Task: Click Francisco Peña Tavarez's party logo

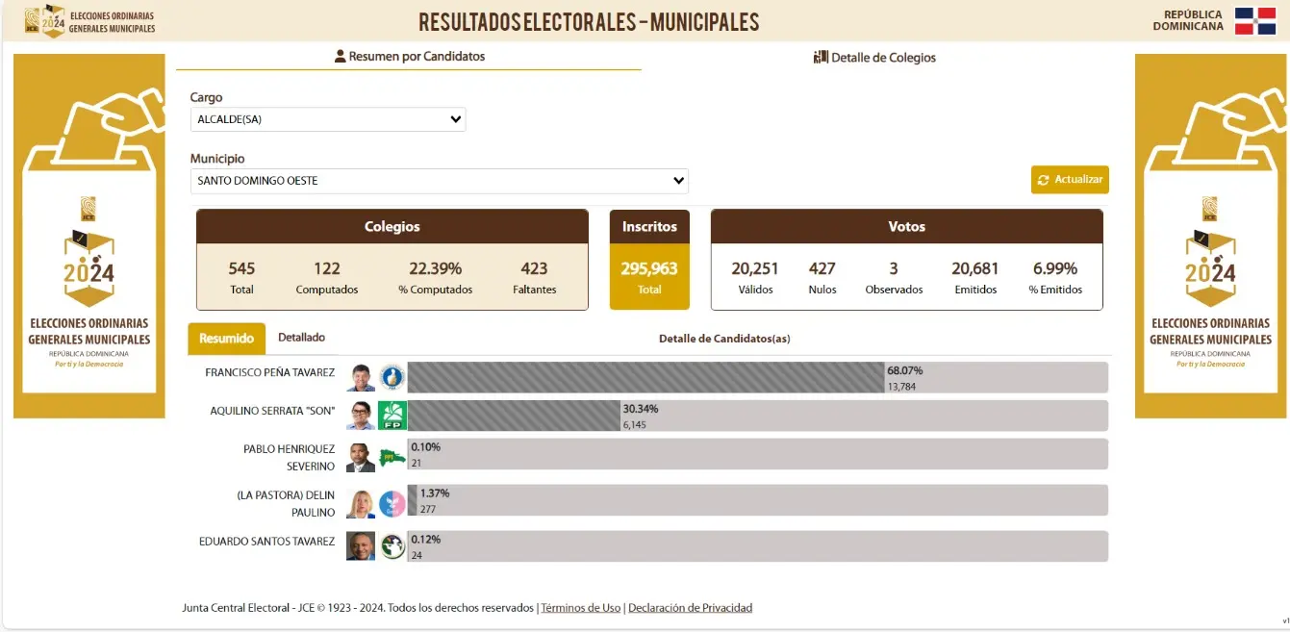Action: (392, 377)
